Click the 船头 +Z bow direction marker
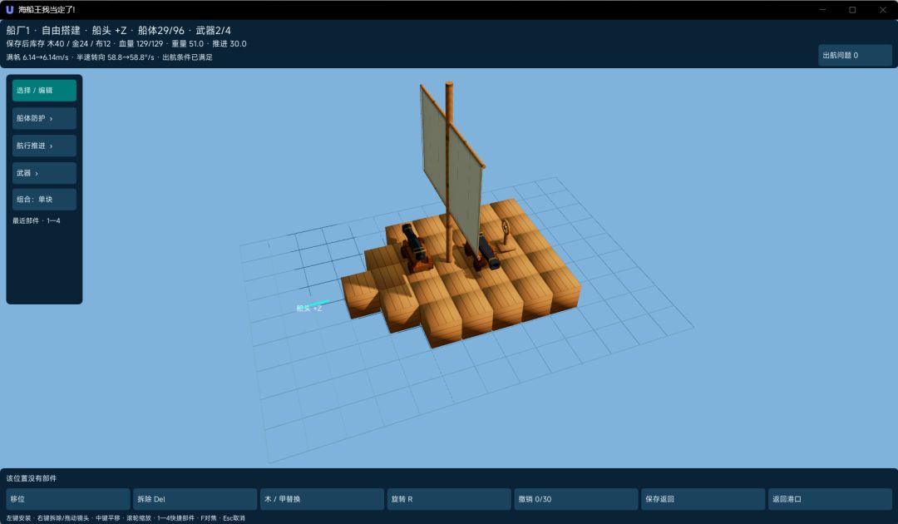This screenshot has width=898, height=524. pos(309,308)
